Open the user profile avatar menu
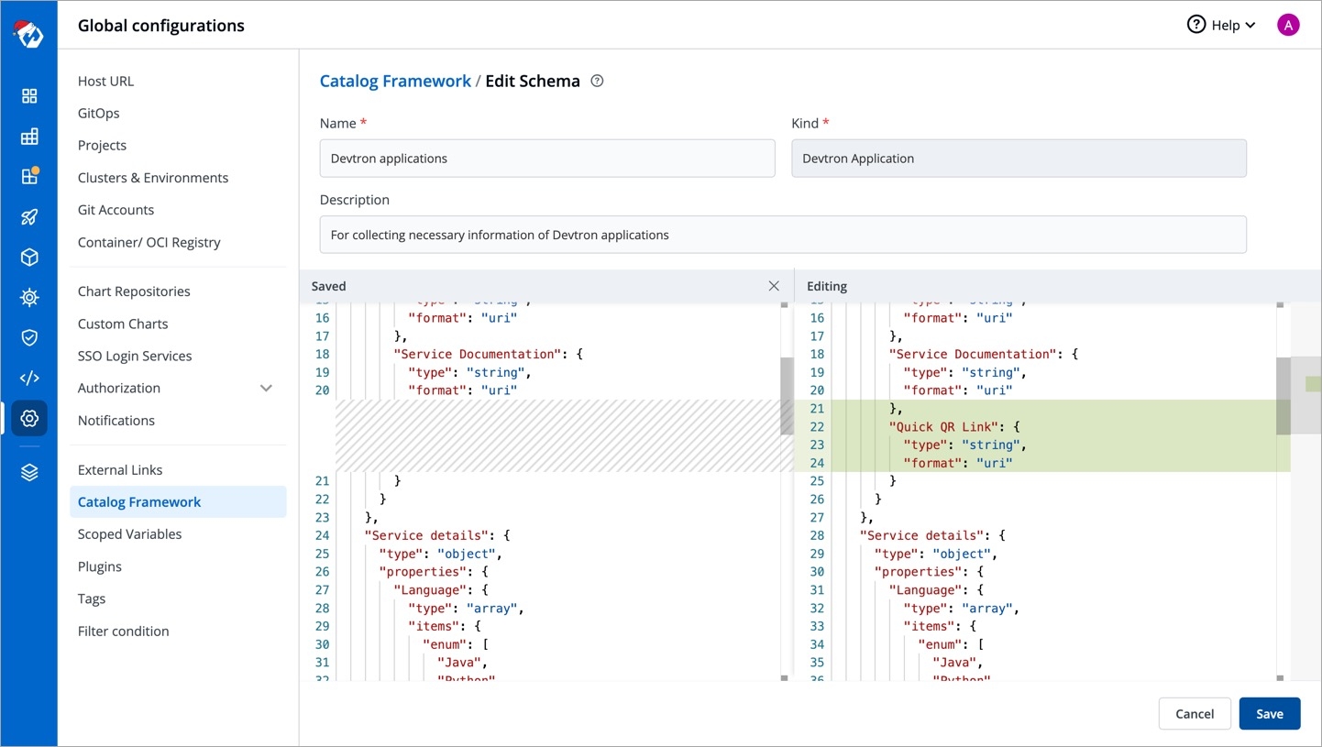The image size is (1322, 747). point(1288,25)
